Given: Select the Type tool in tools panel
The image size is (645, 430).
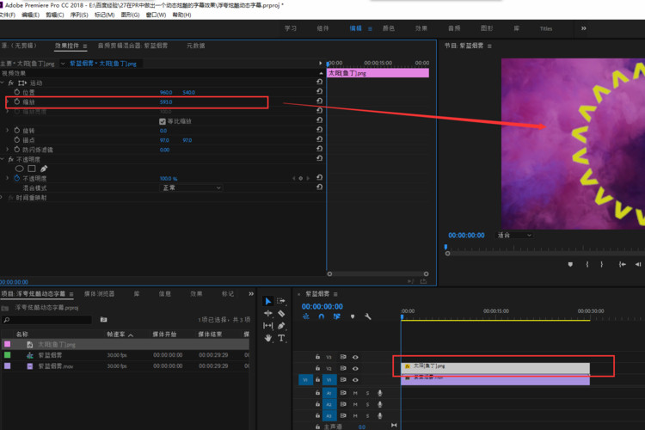Looking at the screenshot, I should coord(282,338).
